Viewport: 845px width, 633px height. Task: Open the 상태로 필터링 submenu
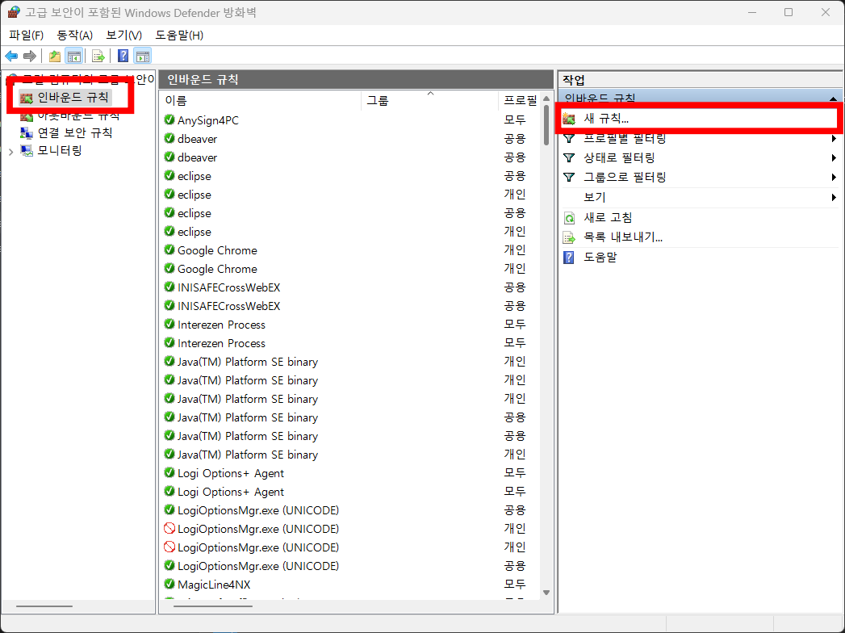pyautogui.click(x=700, y=158)
